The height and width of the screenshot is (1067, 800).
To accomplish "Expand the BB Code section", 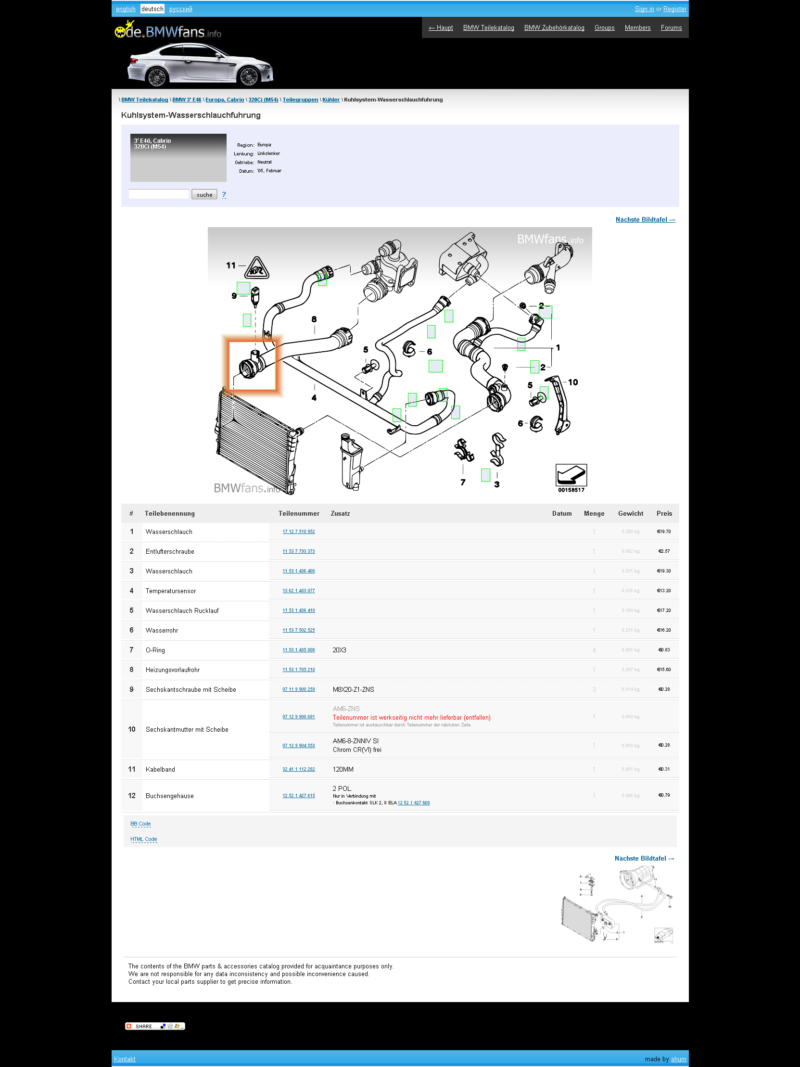I will click(x=140, y=824).
